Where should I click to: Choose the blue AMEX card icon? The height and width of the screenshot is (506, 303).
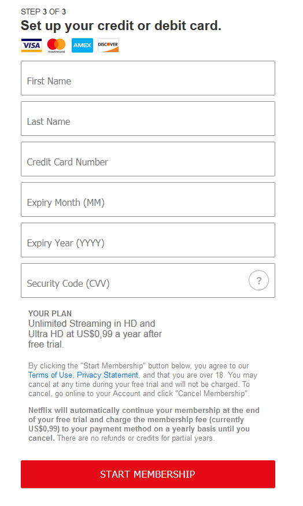pyautogui.click(x=82, y=45)
